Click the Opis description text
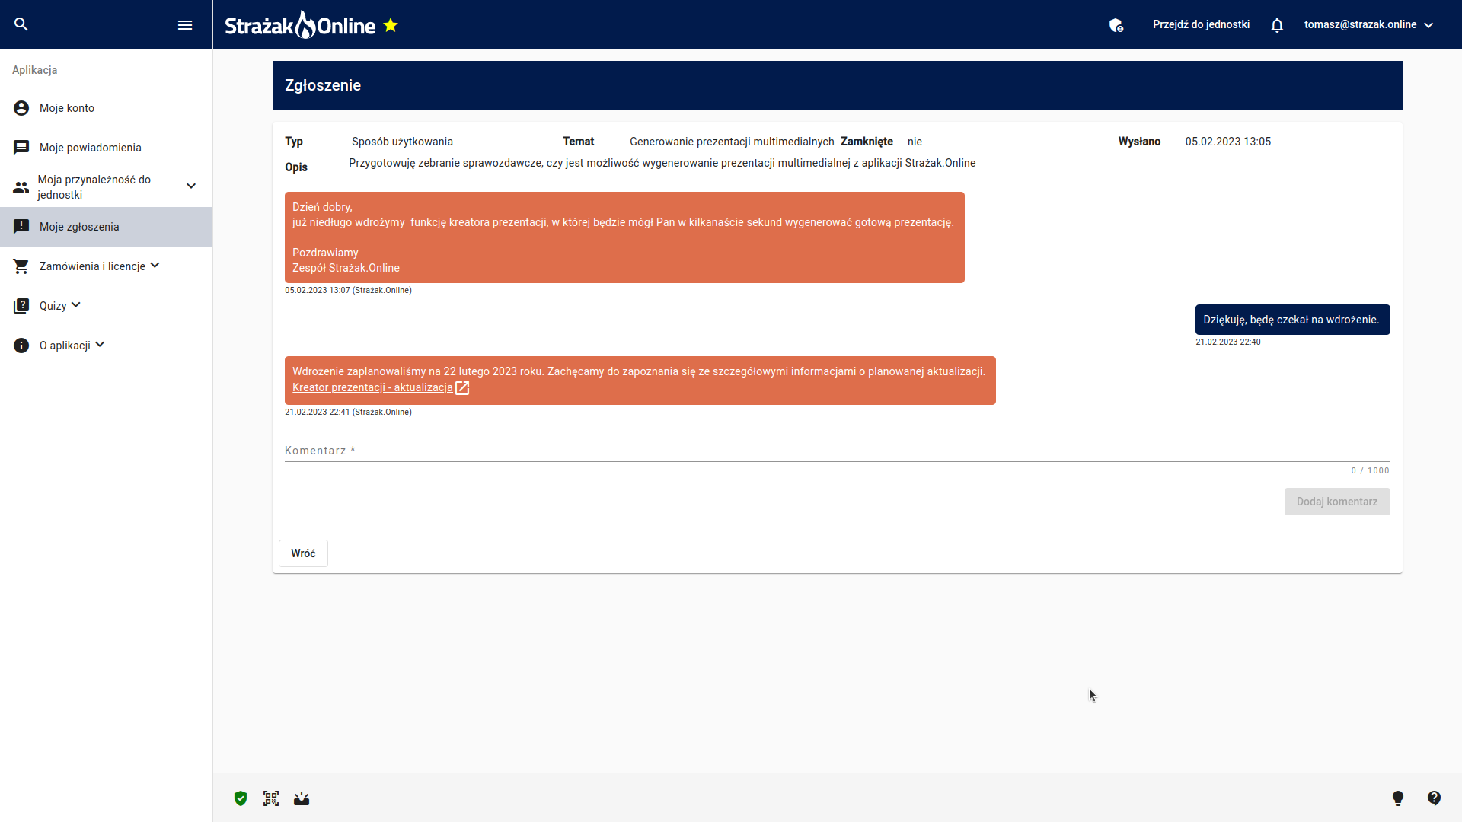1462x822 pixels. click(662, 163)
